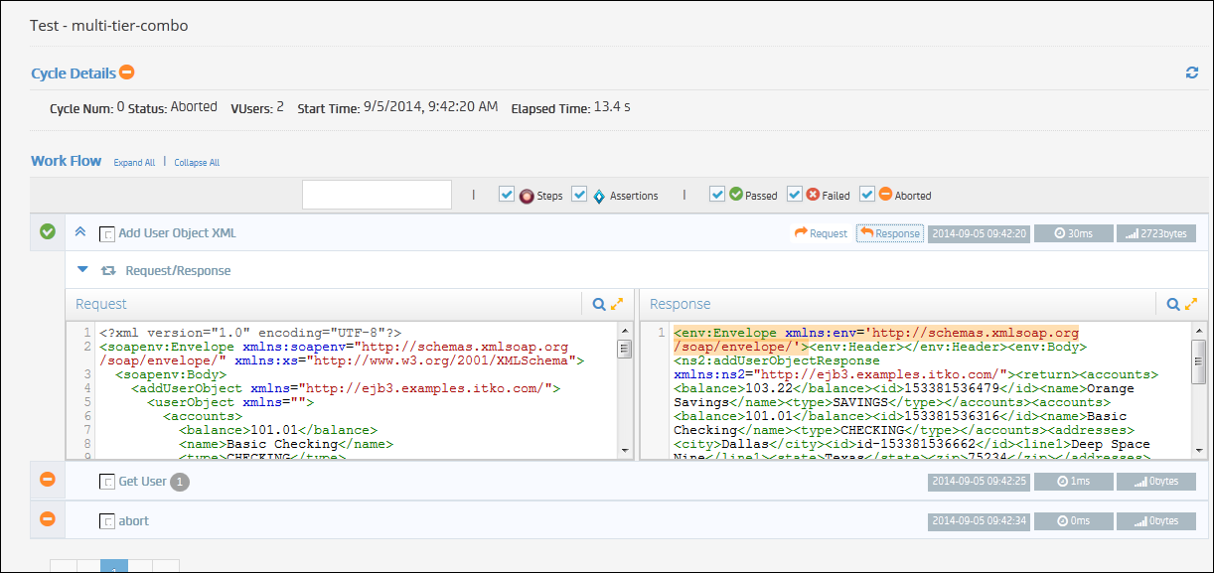Click the repeat icon next to Request/Response
The height and width of the screenshot is (573, 1214).
pyautogui.click(x=109, y=270)
